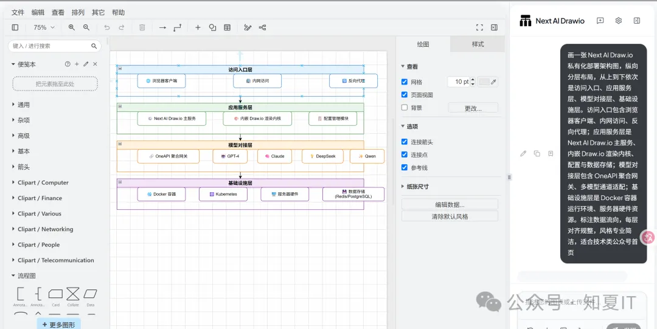657x329 pixels.
Task: Open the 75% zoom dropdown
Action: (x=44, y=27)
